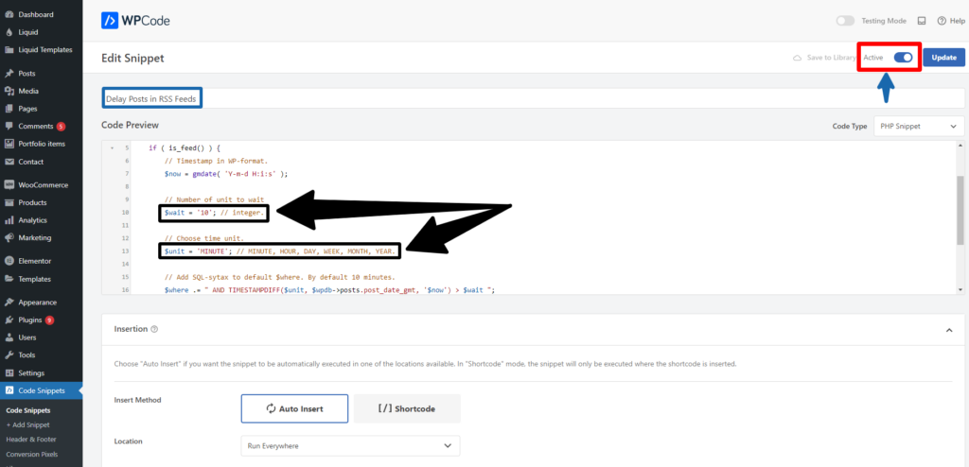Open the Dashboard icon in sidebar

tap(9, 14)
